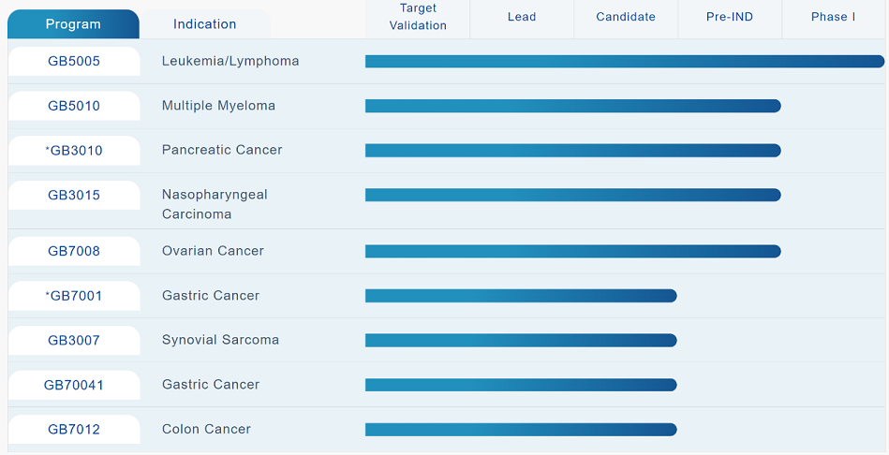Select the *GB7001 program pill
The height and width of the screenshot is (455, 889).
click(74, 296)
